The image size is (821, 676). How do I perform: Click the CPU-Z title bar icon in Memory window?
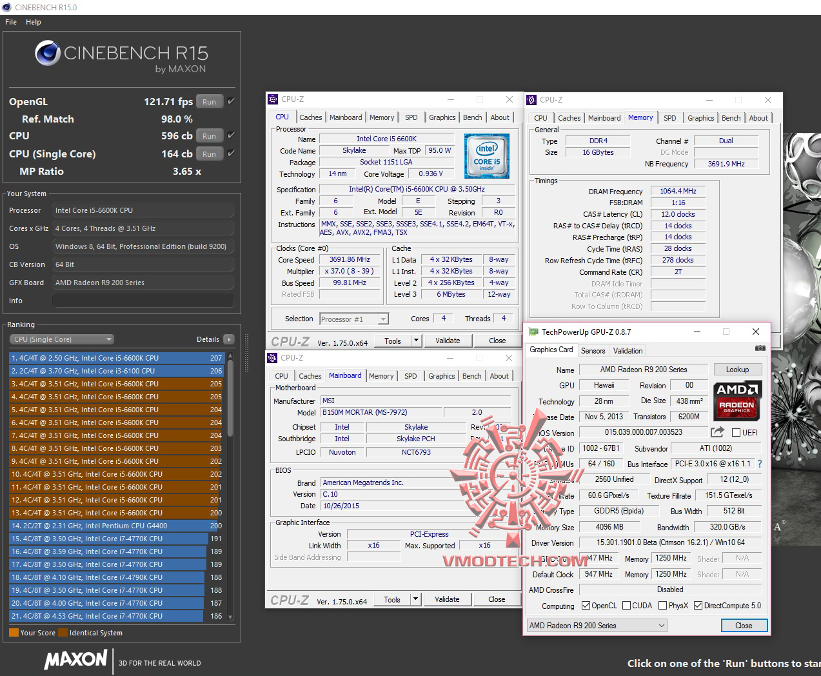point(531,100)
